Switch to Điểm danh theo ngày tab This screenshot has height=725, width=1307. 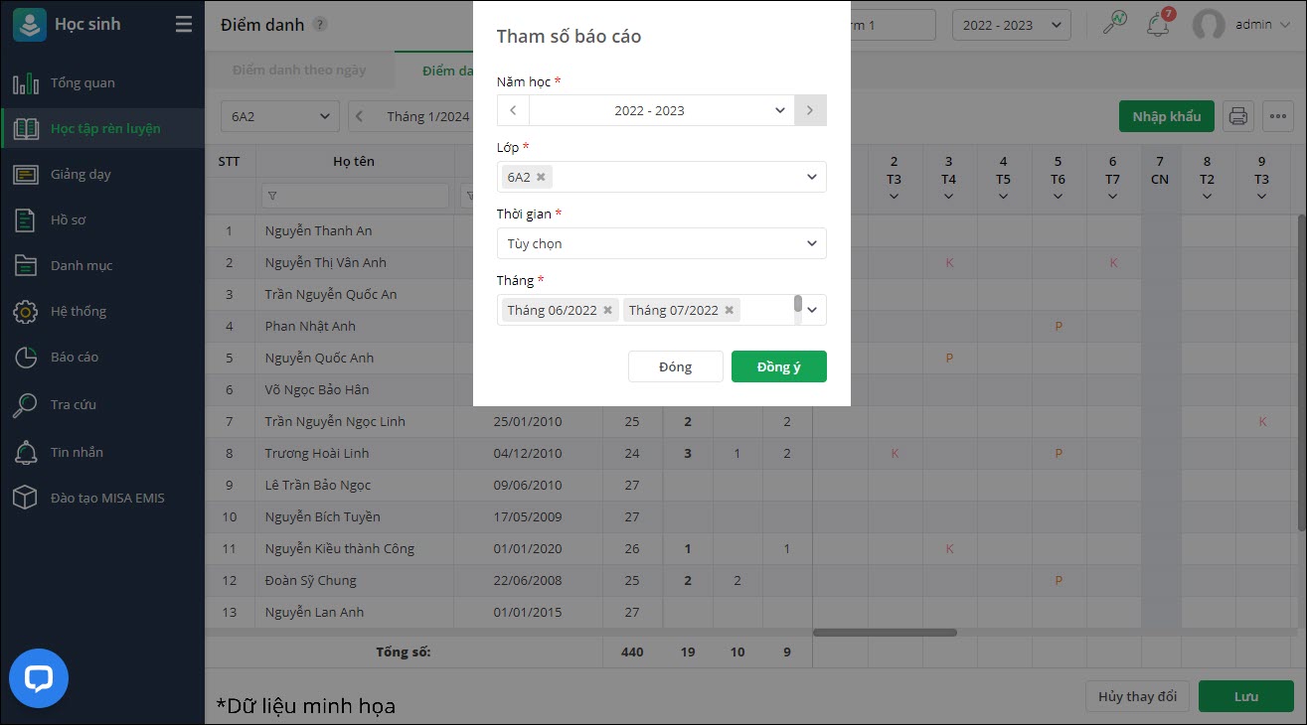(x=299, y=71)
